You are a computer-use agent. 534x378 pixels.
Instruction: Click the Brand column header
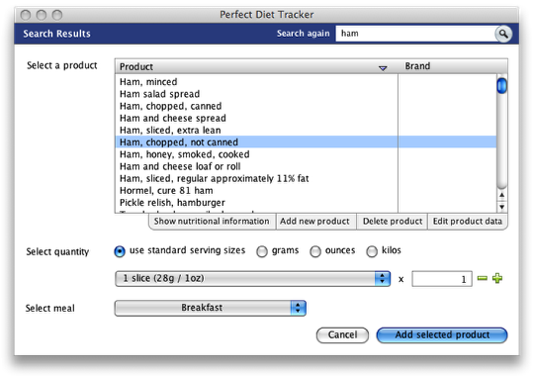point(453,66)
